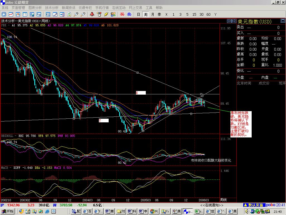Select the 5 minute period
286x215 pixels.
187,14
